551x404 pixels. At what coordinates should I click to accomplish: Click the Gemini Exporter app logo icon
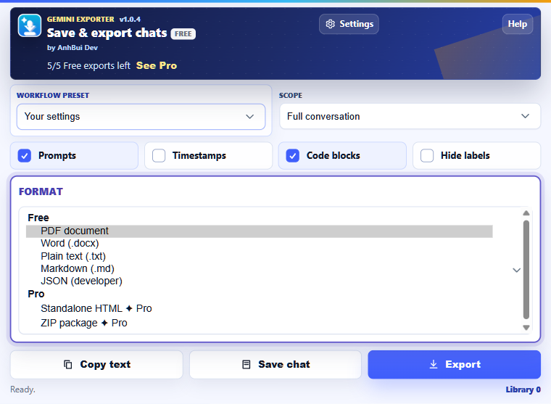[x=30, y=25]
